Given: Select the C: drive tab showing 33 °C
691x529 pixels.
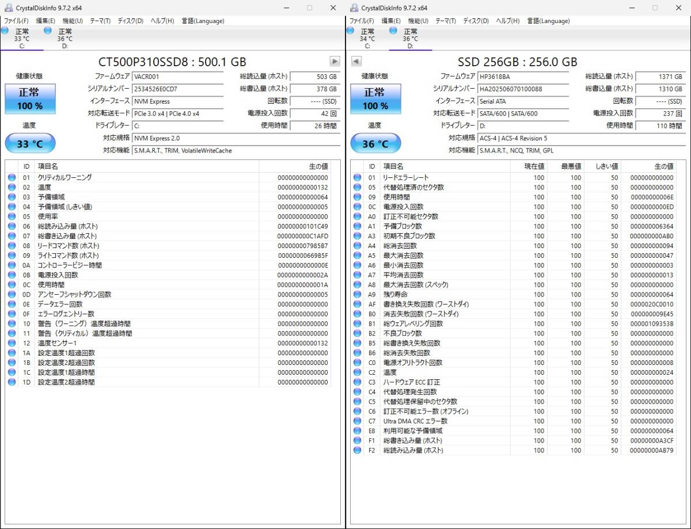Looking at the screenshot, I should (x=21, y=38).
